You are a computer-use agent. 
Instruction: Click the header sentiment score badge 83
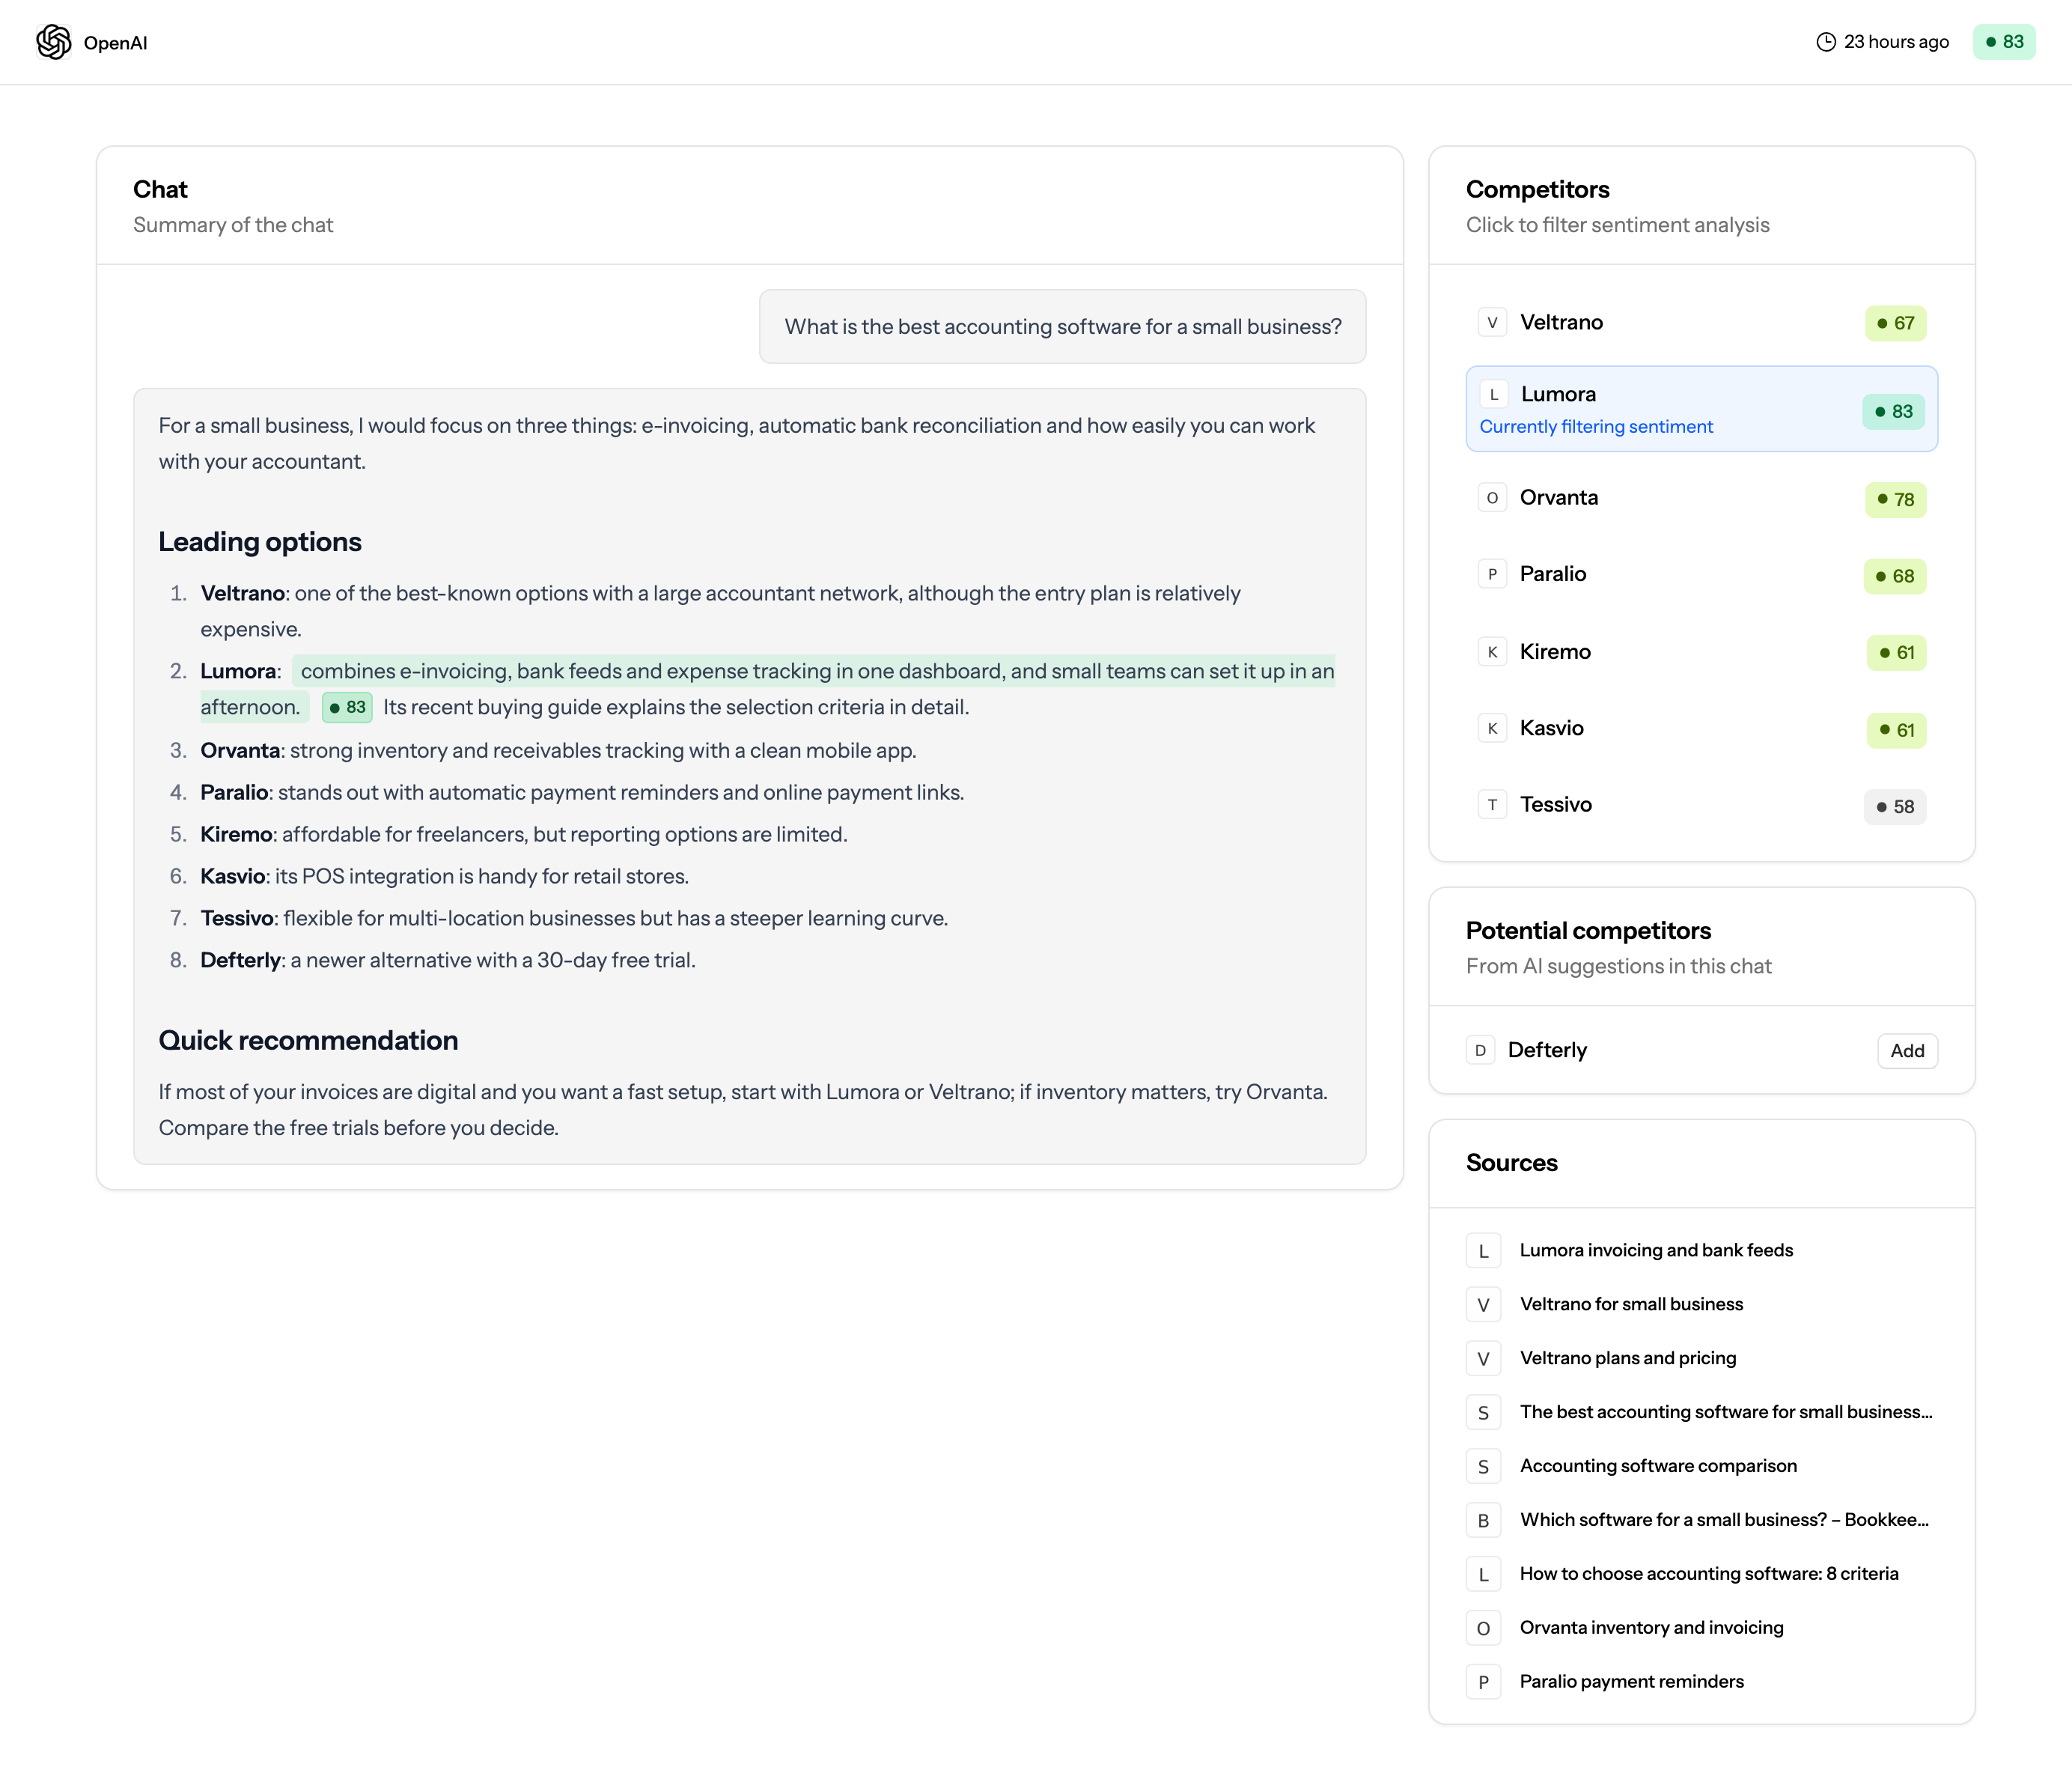tap(2004, 42)
